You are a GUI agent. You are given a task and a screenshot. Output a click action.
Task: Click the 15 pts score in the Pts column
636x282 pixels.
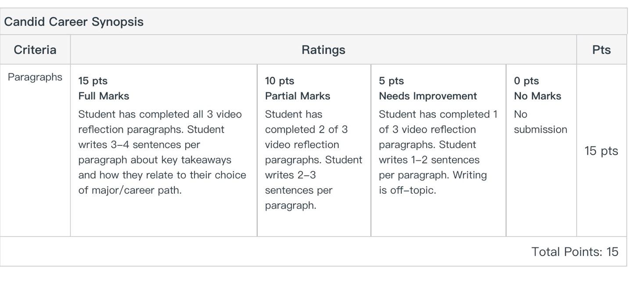[x=601, y=151]
